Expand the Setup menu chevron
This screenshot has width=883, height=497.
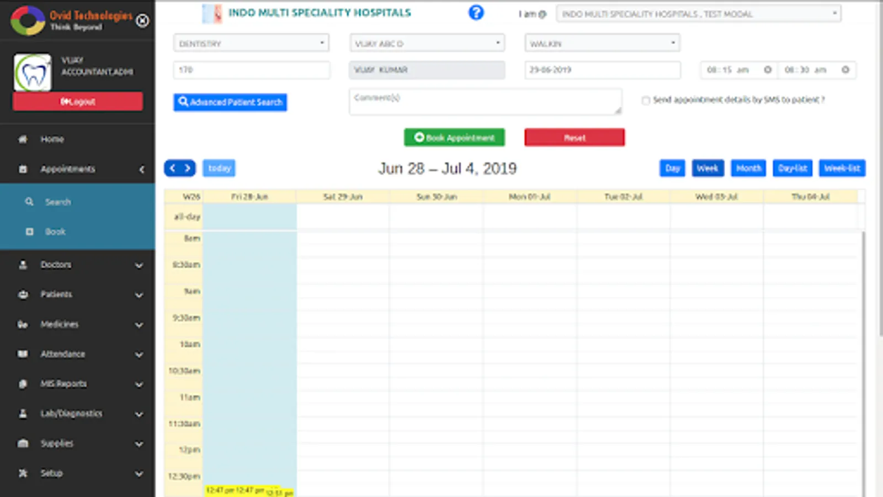[x=139, y=474]
